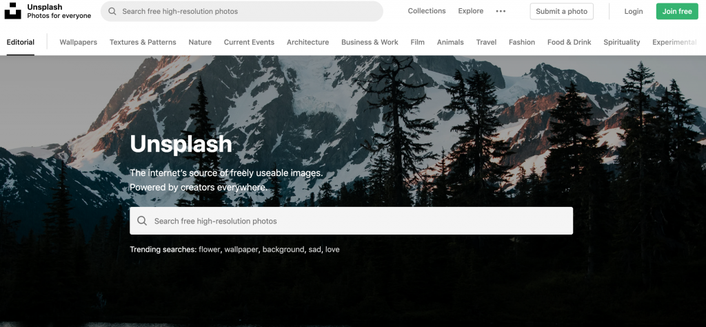Screen dimensions: 706x327
Task: Select the Animals category
Action: (x=450, y=42)
